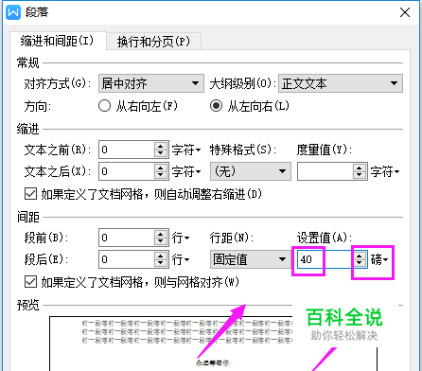The image size is (422, 371).
Task: Increase 文本之前 value with up arrow
Action: (161, 146)
